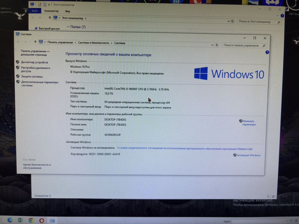
Task: Open quick access toolbar dropdown in This PC
Action: (49, 4)
